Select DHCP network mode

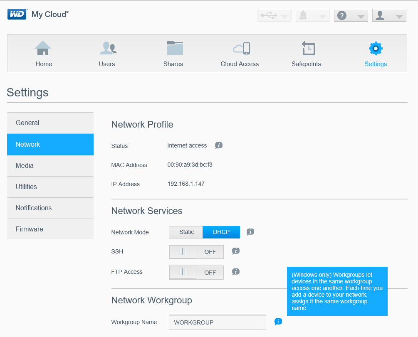point(221,232)
